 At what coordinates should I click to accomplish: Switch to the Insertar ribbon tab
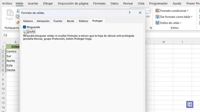pos(33,3)
